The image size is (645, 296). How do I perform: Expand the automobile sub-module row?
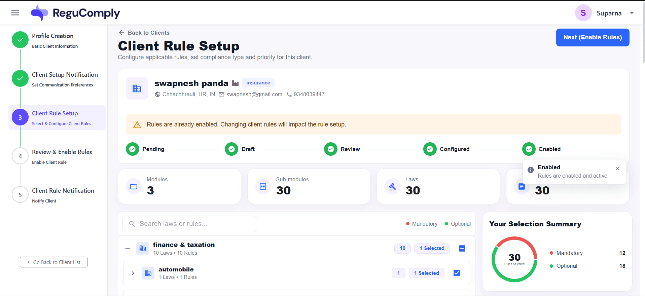point(133,273)
